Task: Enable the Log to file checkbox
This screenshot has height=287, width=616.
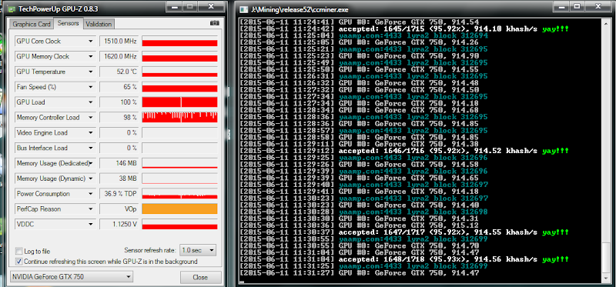Action: pos(18,252)
